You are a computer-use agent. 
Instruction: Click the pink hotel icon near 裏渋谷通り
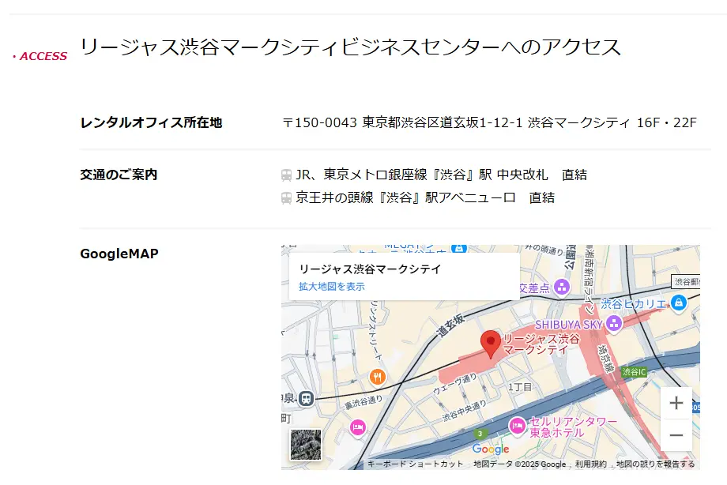click(x=357, y=428)
